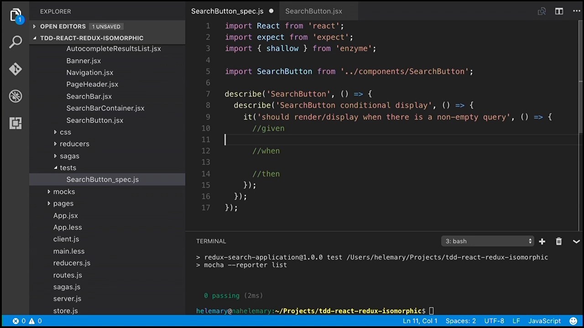Click Ln 11, Col 1 in status bar

coord(420,321)
